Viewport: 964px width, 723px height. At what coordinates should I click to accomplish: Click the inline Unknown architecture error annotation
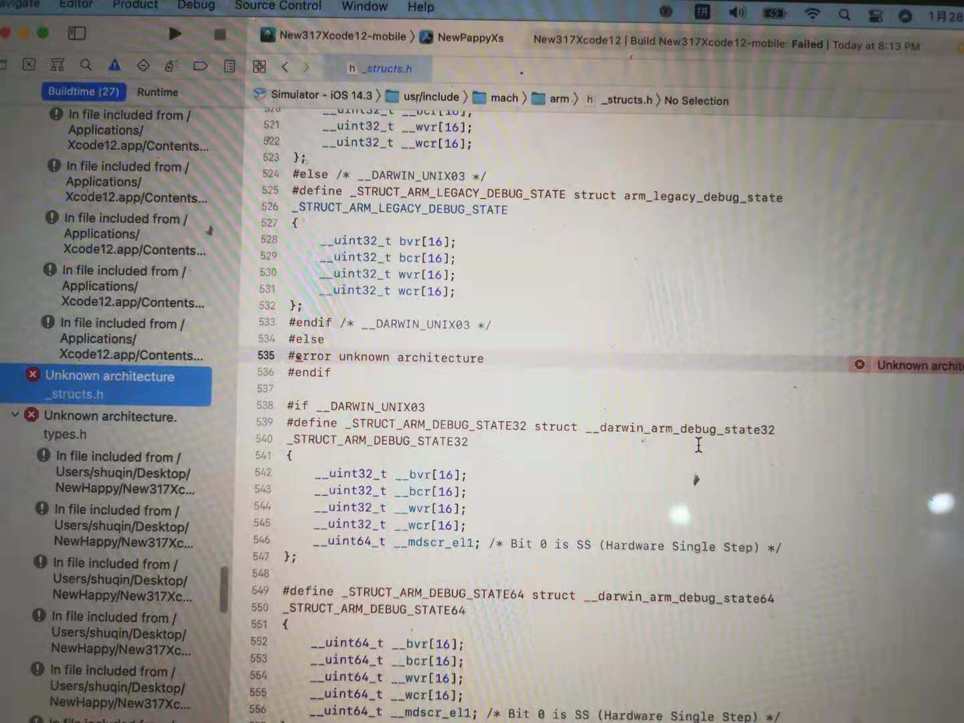pyautogui.click(x=905, y=365)
